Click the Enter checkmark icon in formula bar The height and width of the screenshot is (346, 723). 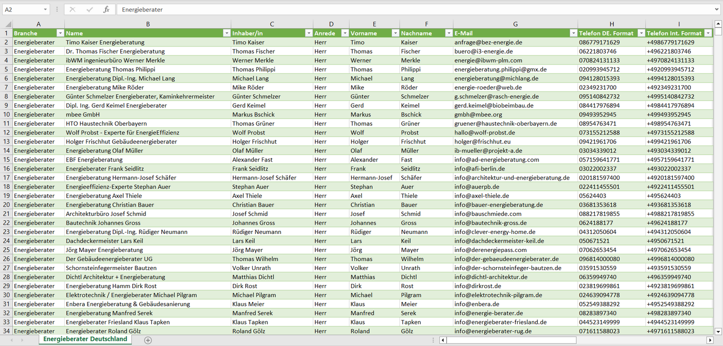90,9
